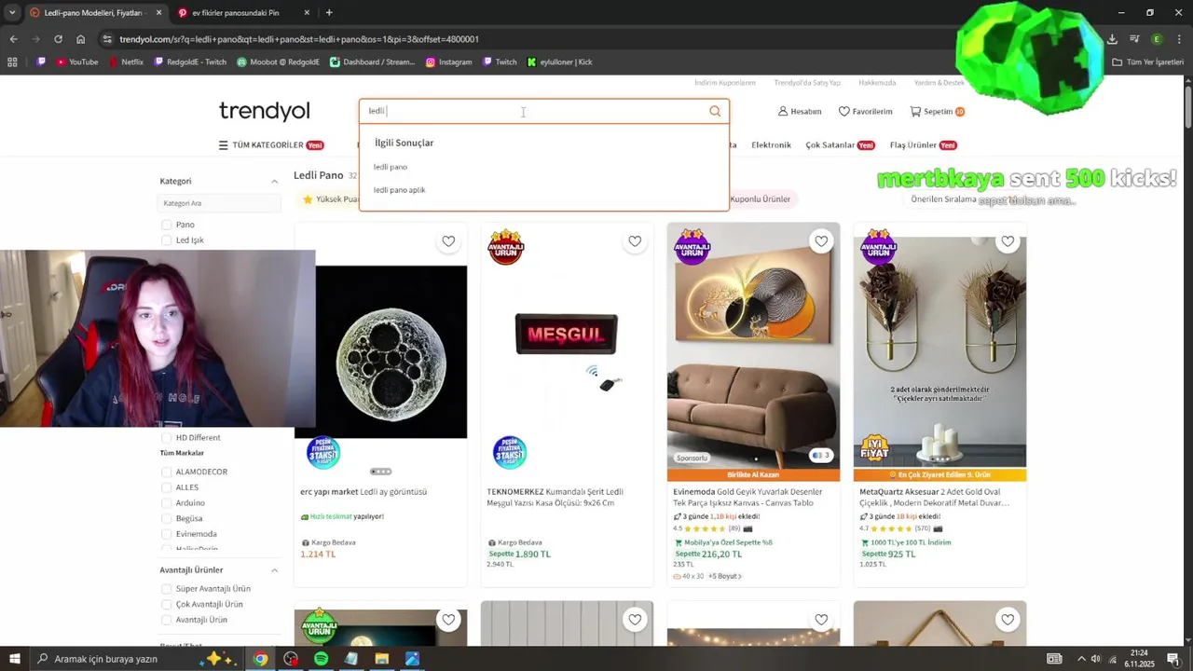Open Chrome downloads icon
Viewport: 1193px width, 671px height.
tap(1112, 39)
